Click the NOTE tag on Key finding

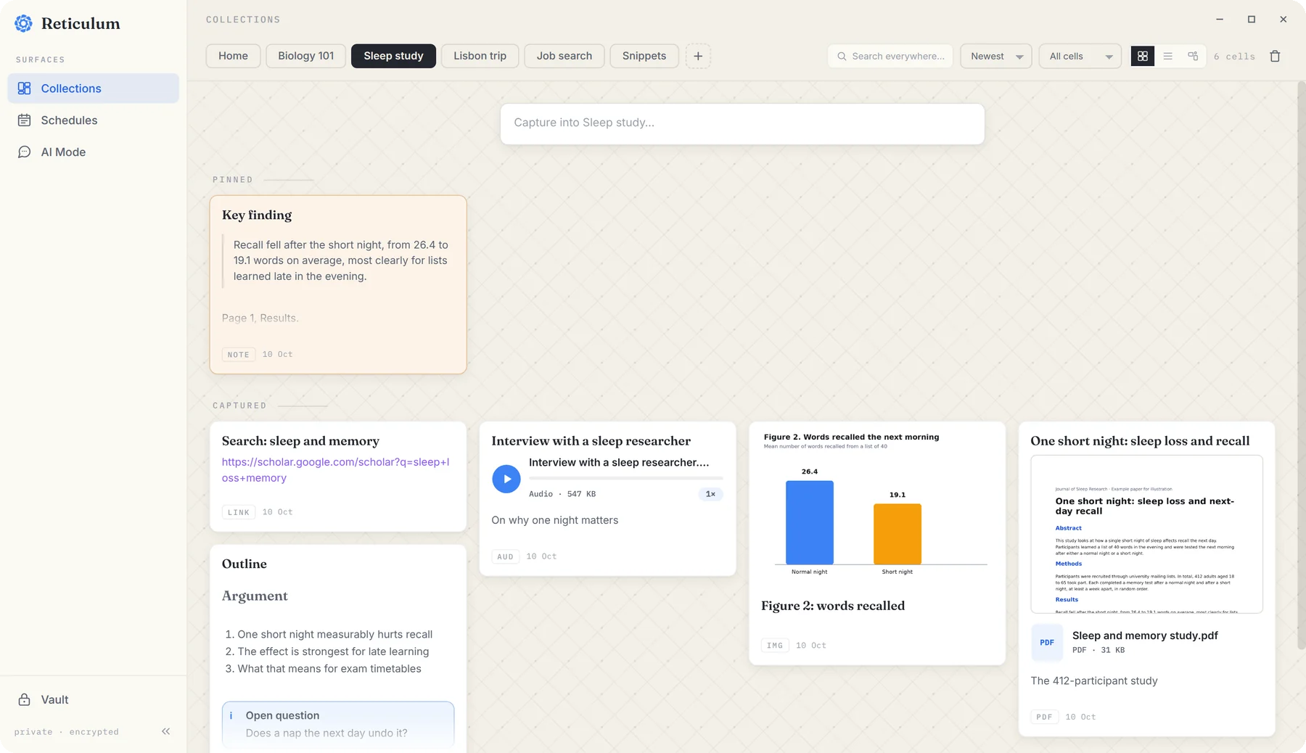[x=238, y=355]
